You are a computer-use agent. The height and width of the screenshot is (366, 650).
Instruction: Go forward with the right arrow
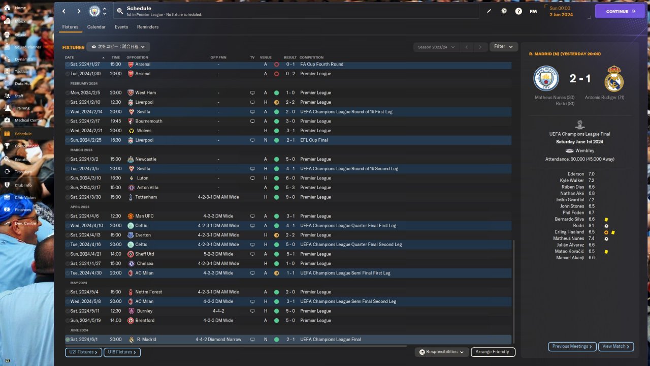(79, 11)
